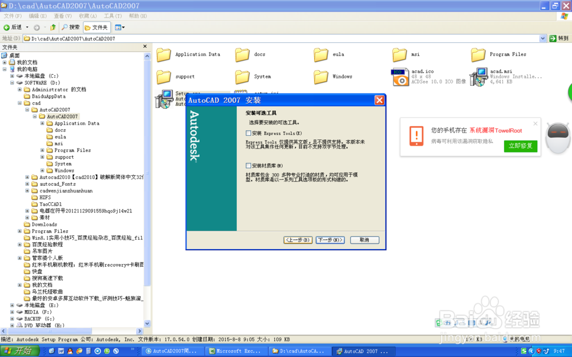Image resolution: width=572 pixels, height=357 pixels.
Task: Select the acad.msi installer file icon
Action: (x=479, y=77)
